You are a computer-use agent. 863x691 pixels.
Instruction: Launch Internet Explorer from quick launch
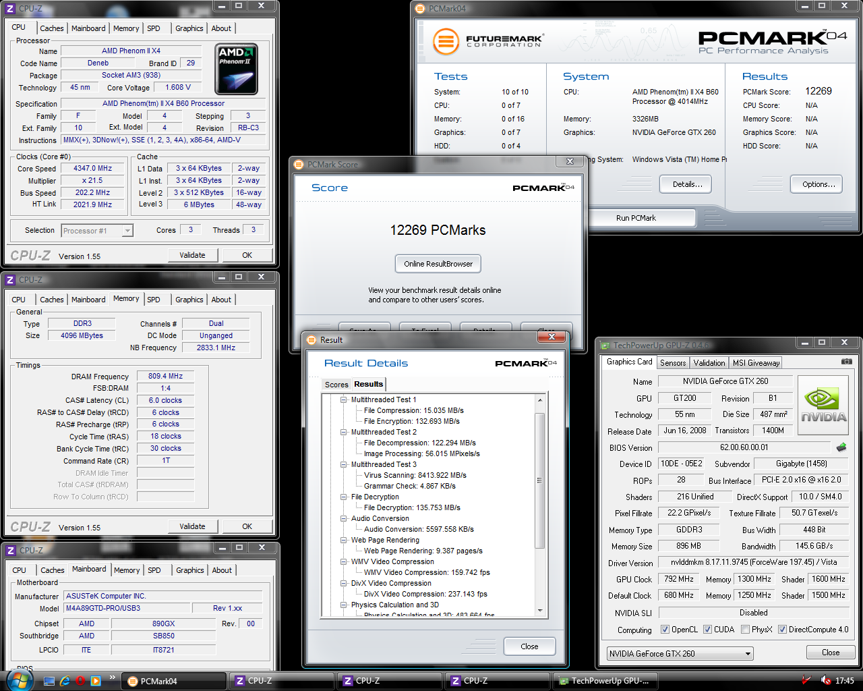tap(65, 681)
